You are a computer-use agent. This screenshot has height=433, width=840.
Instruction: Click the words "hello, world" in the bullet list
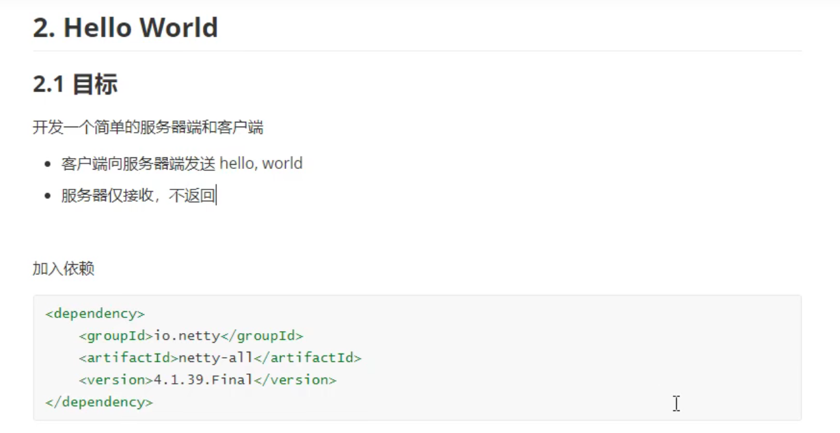pos(261,163)
